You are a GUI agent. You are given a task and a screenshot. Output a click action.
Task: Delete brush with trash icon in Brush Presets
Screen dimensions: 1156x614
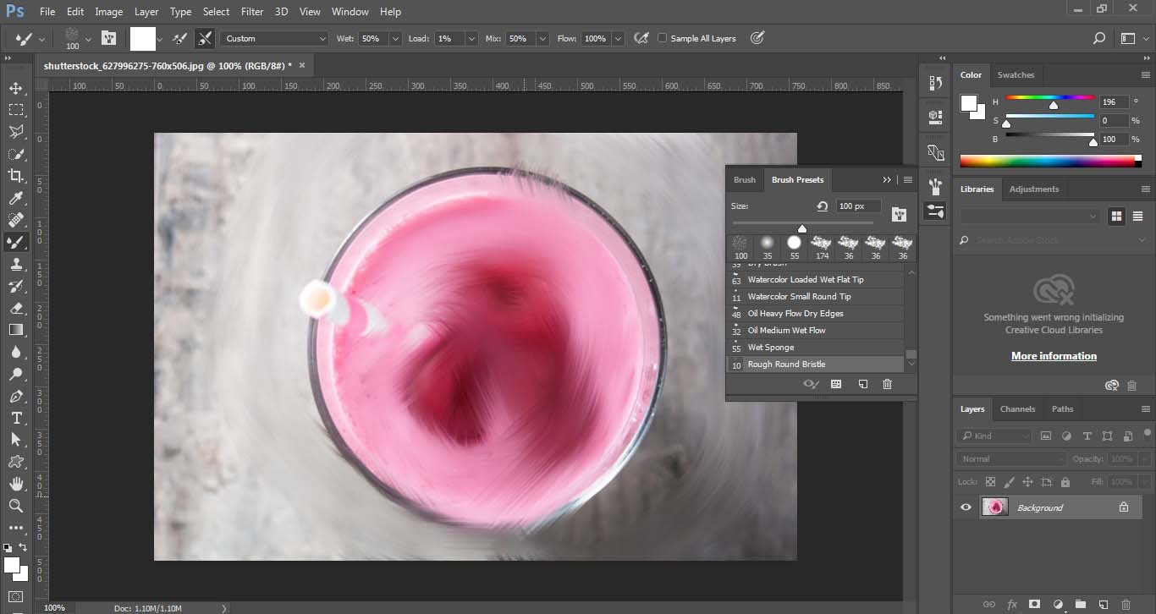click(x=887, y=384)
